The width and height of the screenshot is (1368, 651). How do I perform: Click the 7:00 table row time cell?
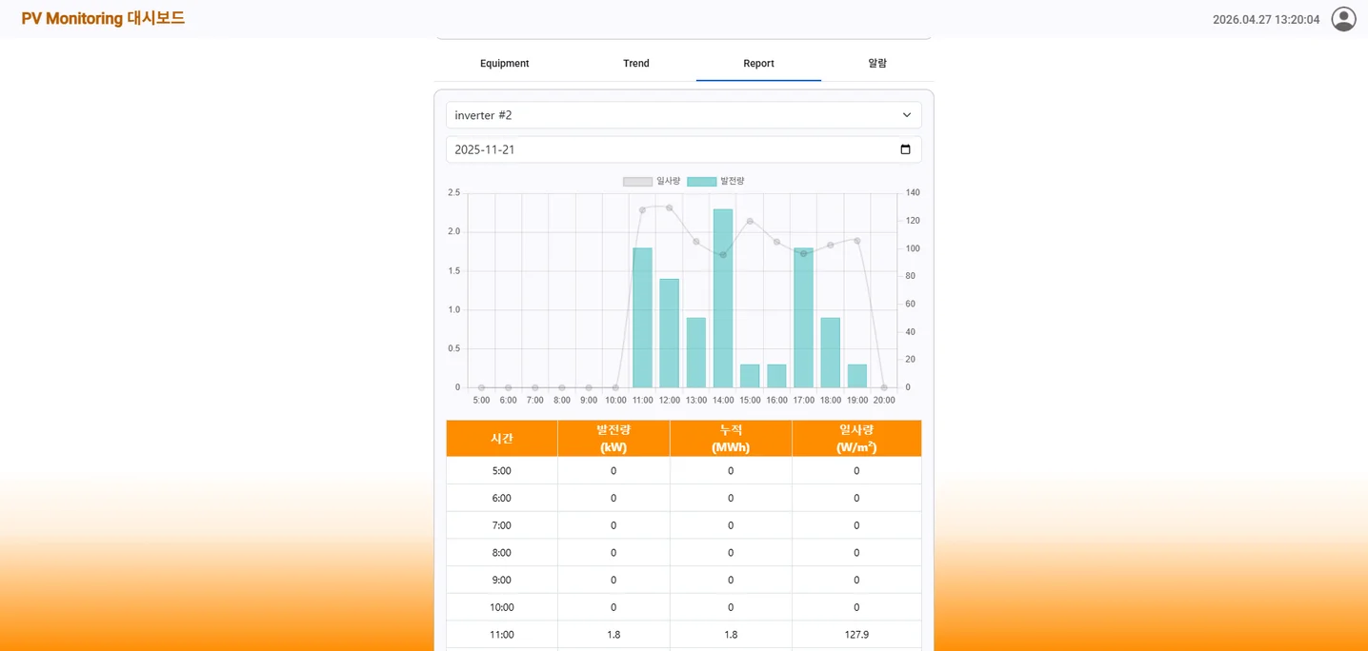502,525
